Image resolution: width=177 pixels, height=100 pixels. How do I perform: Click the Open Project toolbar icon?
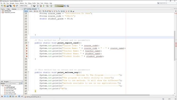coord(7,6)
